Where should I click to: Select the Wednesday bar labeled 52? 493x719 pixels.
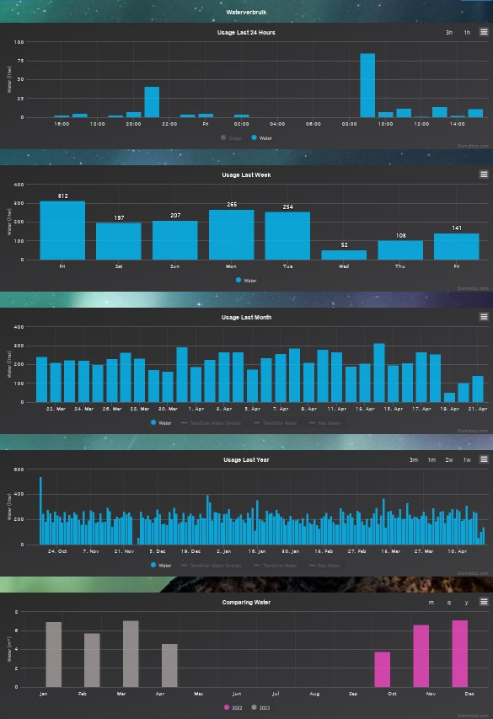(344, 255)
